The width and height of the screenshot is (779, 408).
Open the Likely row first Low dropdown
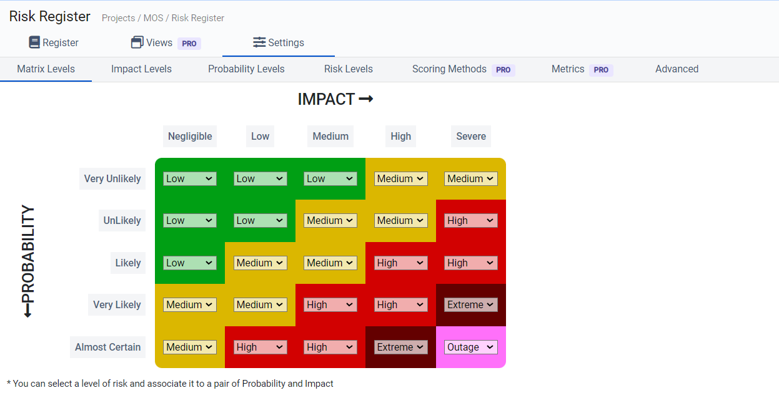[x=189, y=263]
